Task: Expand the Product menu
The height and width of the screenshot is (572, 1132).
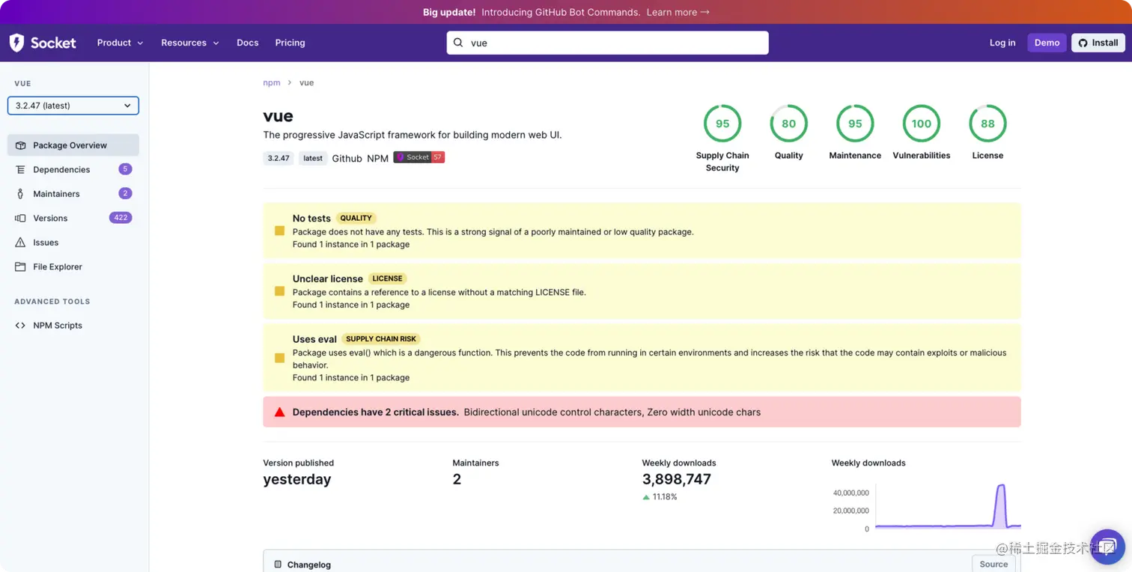Action: pos(120,43)
